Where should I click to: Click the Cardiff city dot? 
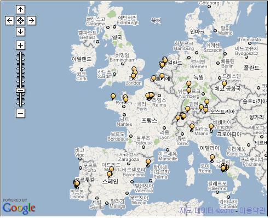[114, 74]
